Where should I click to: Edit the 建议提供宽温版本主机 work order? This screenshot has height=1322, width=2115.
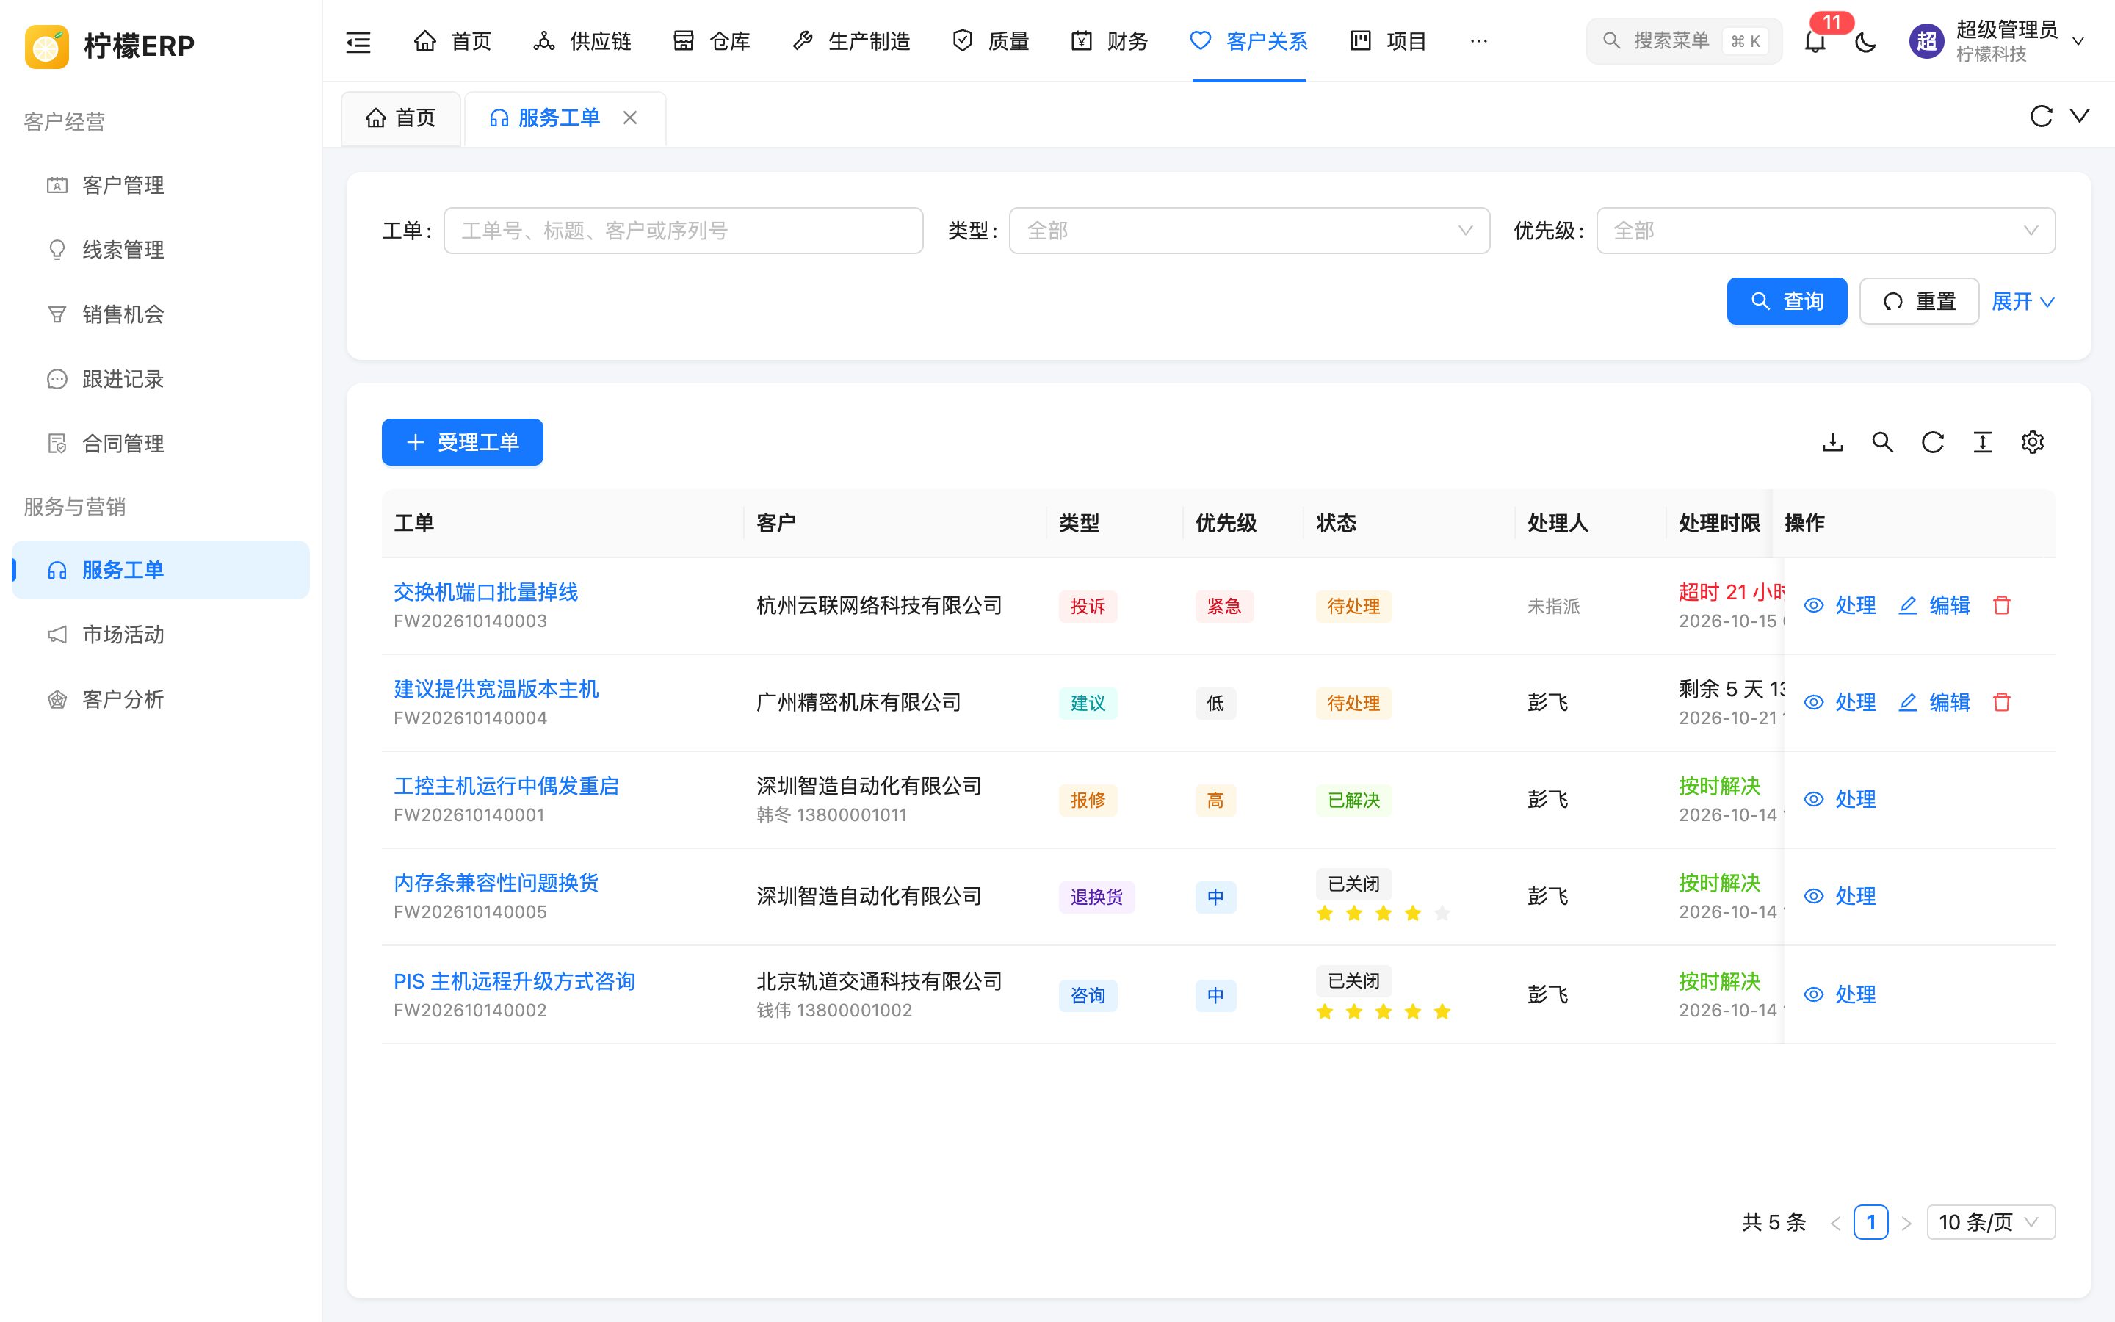point(1933,702)
